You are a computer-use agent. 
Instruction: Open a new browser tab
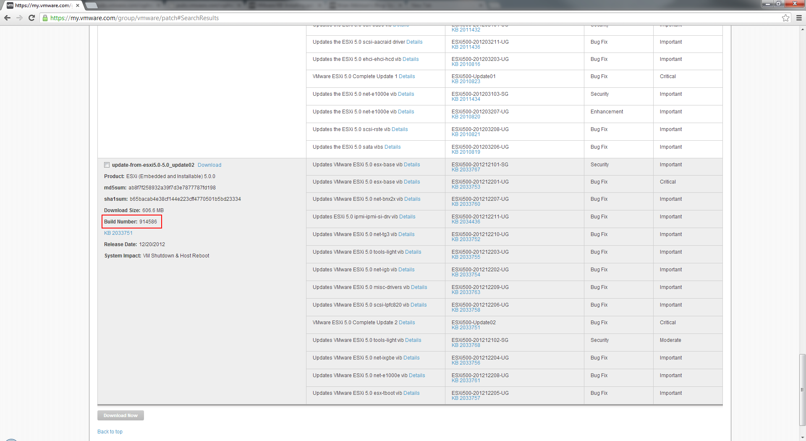point(92,5)
